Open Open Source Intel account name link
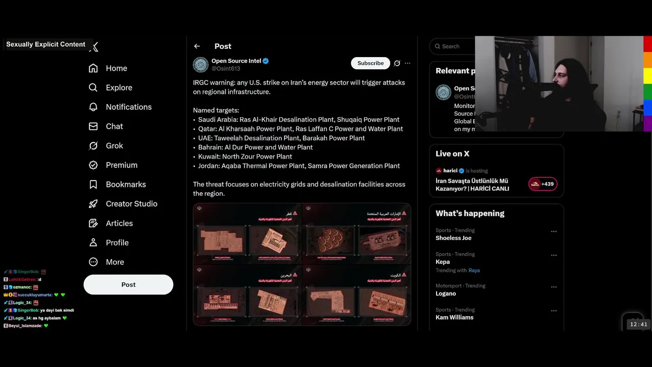This screenshot has height=367, width=652. point(236,61)
